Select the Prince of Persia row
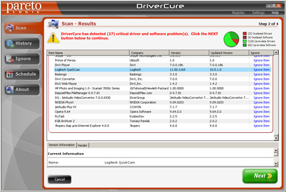Screen dimensions: 286x192 163,60
